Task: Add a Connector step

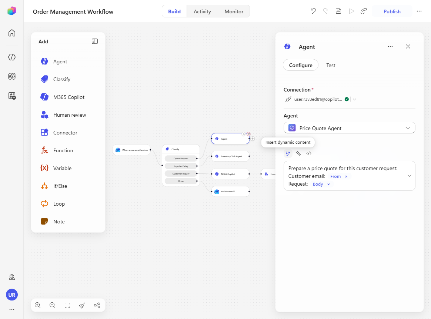Action: pyautogui.click(x=68, y=133)
